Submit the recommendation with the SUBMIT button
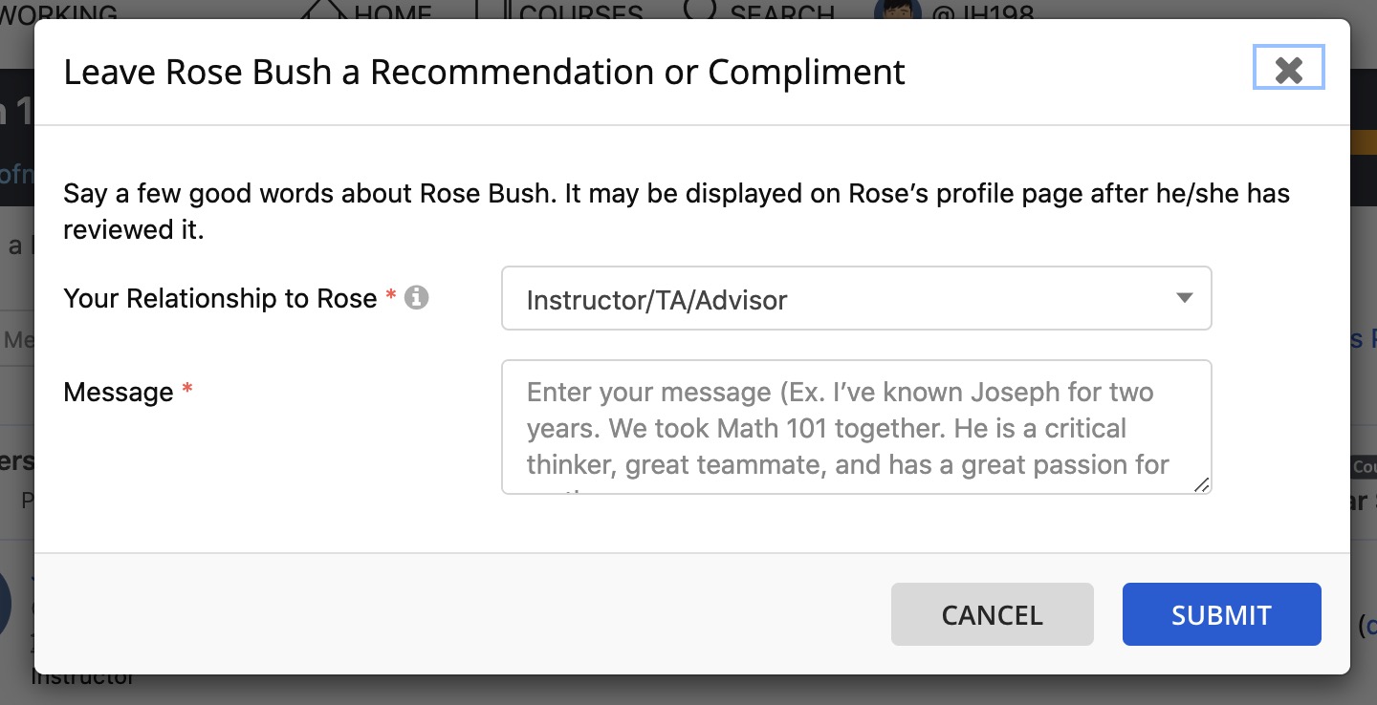The width and height of the screenshot is (1377, 705). [1221, 614]
